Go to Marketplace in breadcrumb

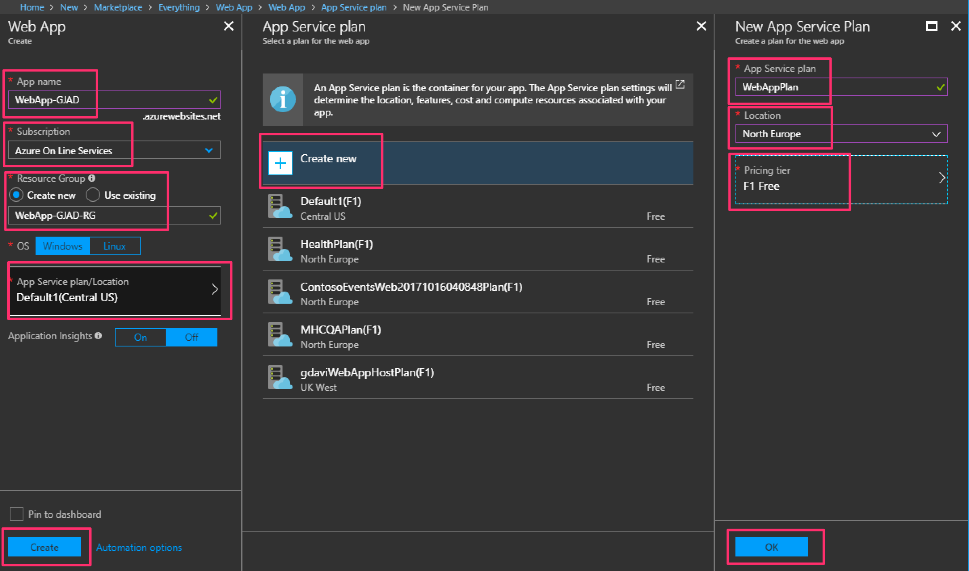[x=118, y=7]
